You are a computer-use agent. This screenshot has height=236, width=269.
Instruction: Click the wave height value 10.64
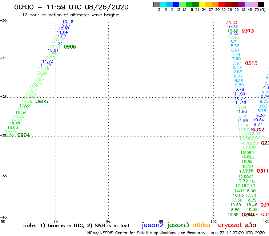coord(258,120)
